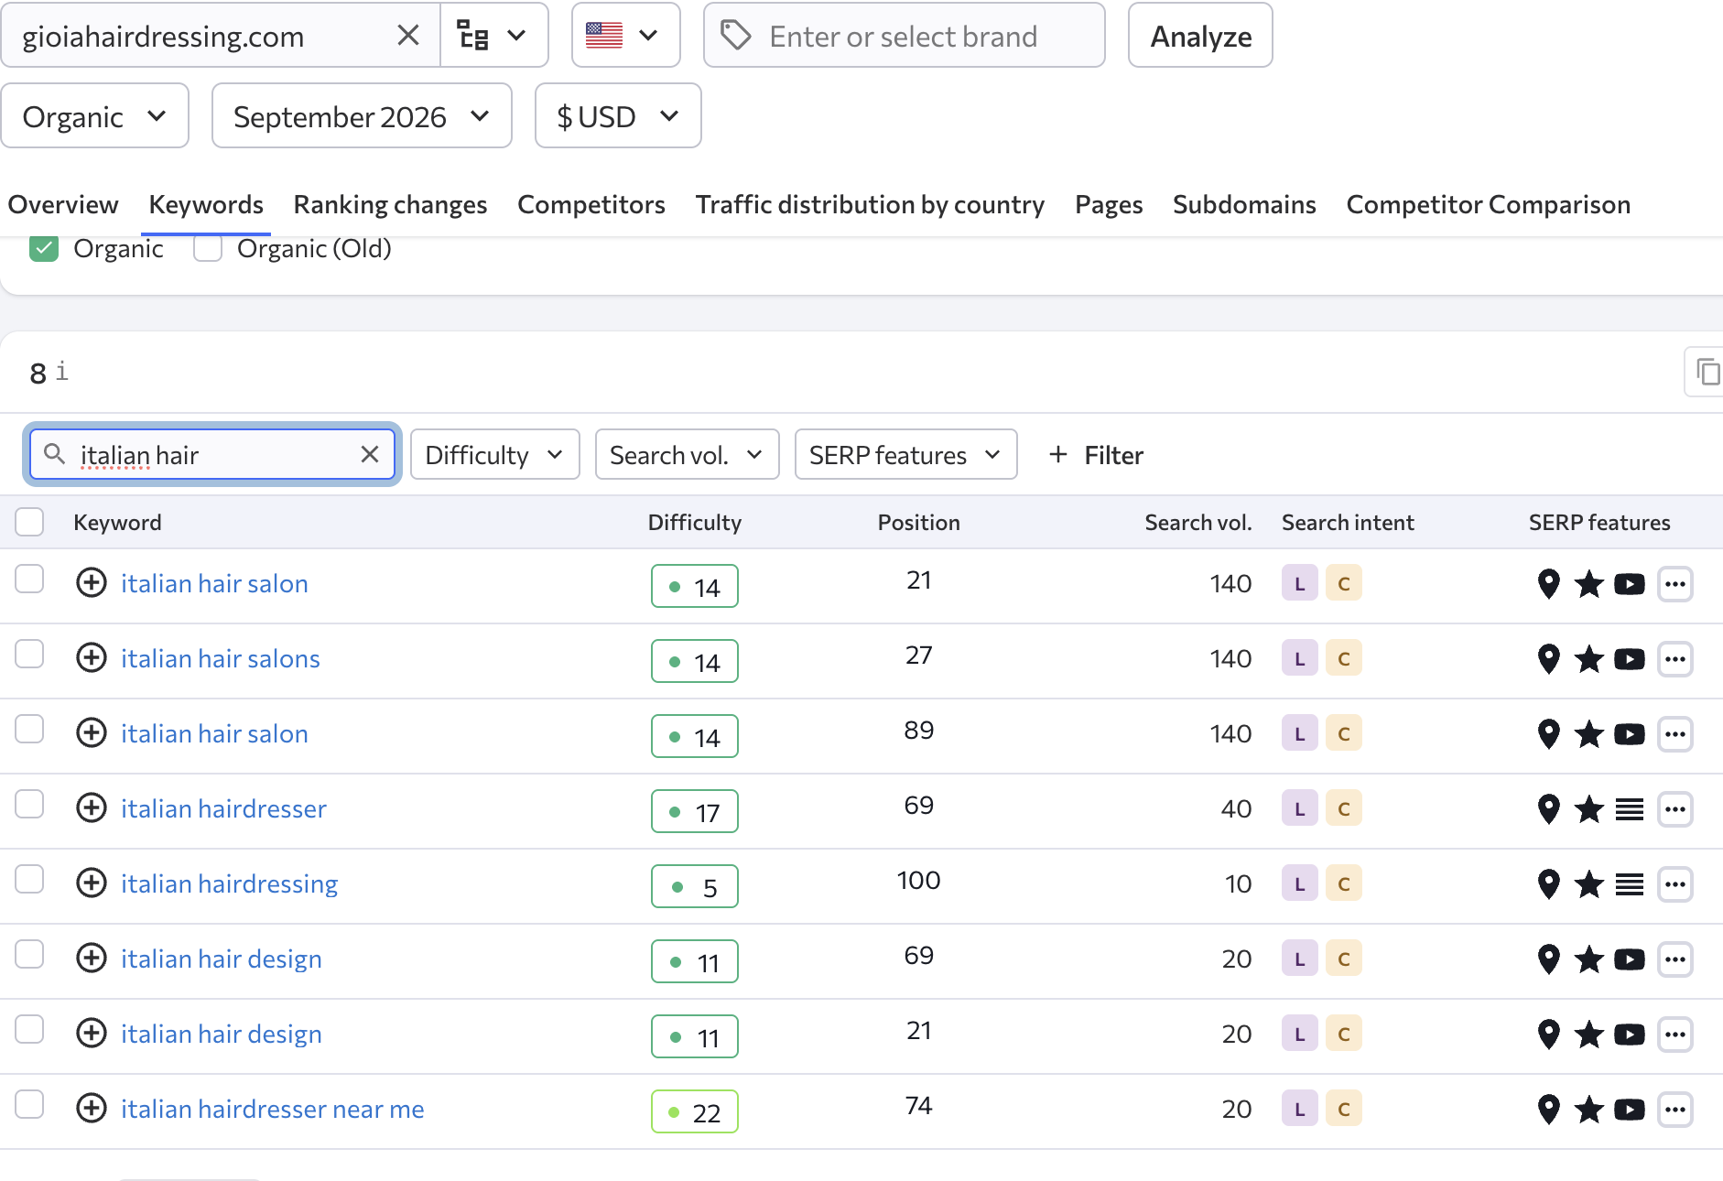This screenshot has height=1181, width=1723.
Task: Open the SERP features filter dropdown
Action: coord(905,454)
